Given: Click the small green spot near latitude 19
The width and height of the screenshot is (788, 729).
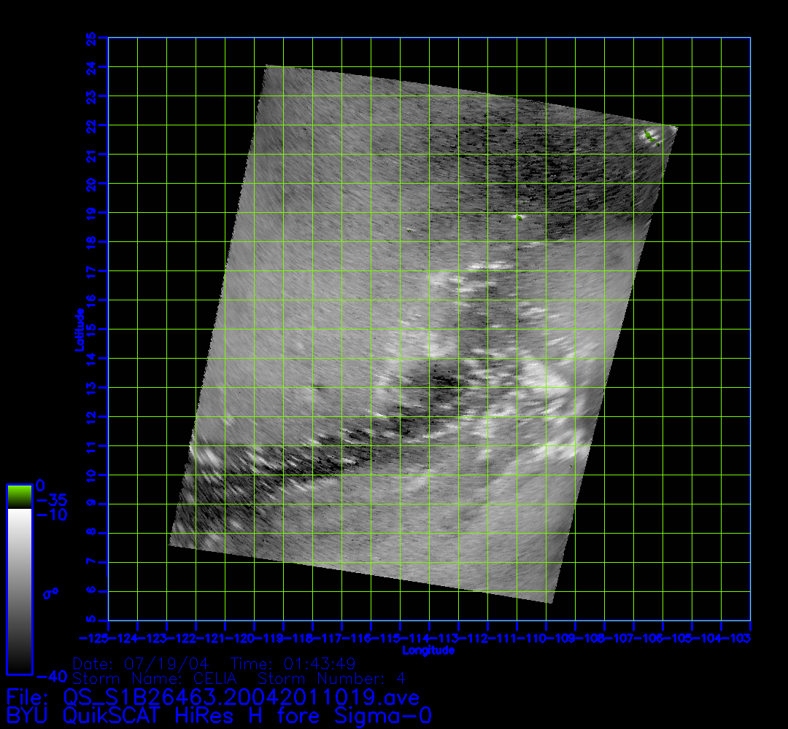Looking at the screenshot, I should (x=518, y=217).
